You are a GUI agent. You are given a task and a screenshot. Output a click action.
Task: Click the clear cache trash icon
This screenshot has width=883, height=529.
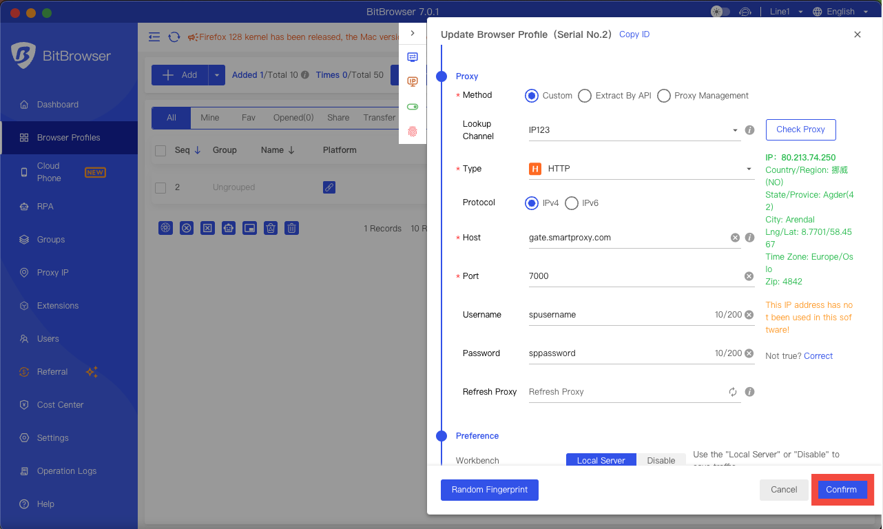271,228
